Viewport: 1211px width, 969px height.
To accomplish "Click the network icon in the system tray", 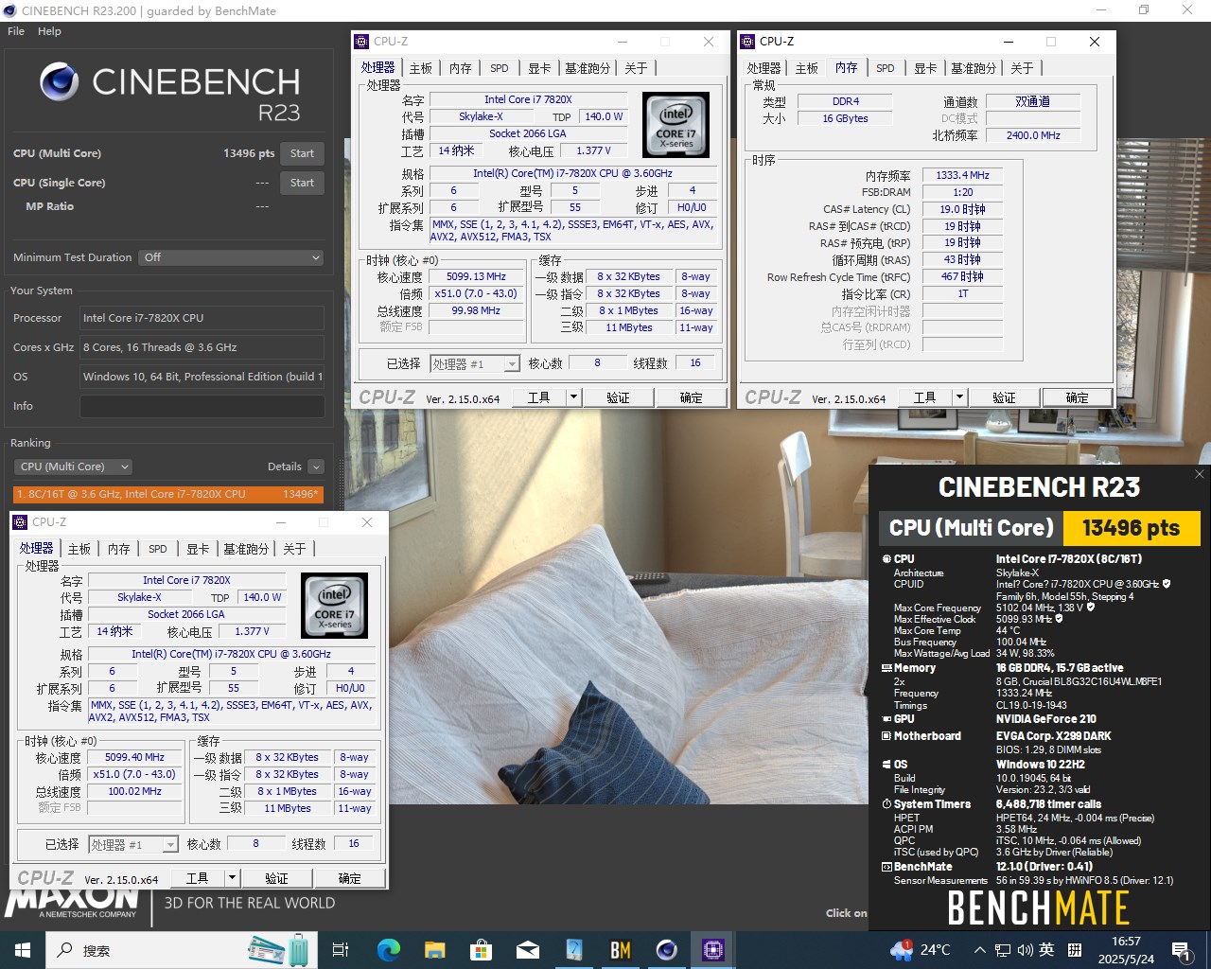I will click(1003, 950).
